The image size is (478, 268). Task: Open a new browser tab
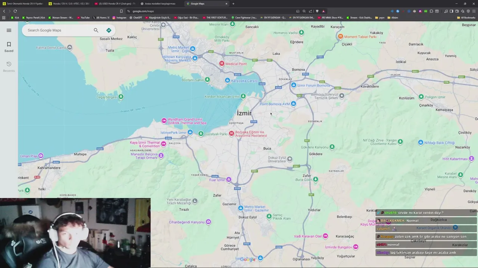click(233, 4)
